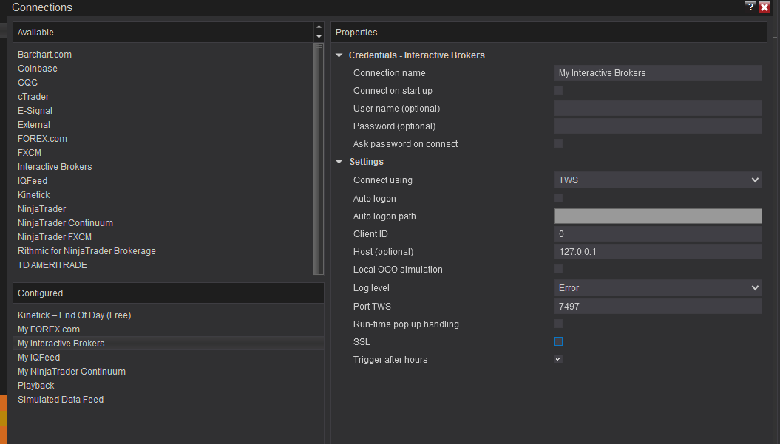Viewport: 780px width, 444px height.
Task: Select Rithmic for NinjaTrader Brokerage provider
Action: point(87,251)
